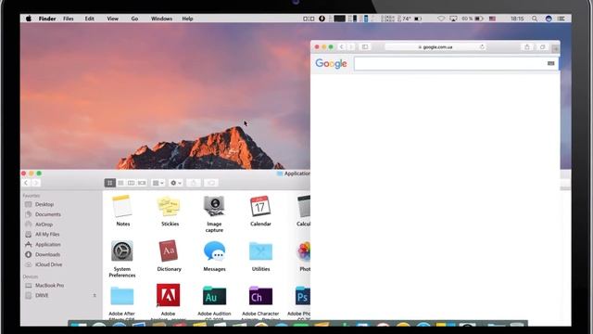This screenshot has height=334, width=593.
Task: Go back in the Finder window
Action: pos(26,183)
